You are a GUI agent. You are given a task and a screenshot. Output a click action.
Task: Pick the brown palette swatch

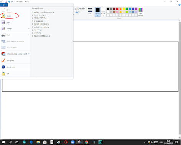click(114, 12)
